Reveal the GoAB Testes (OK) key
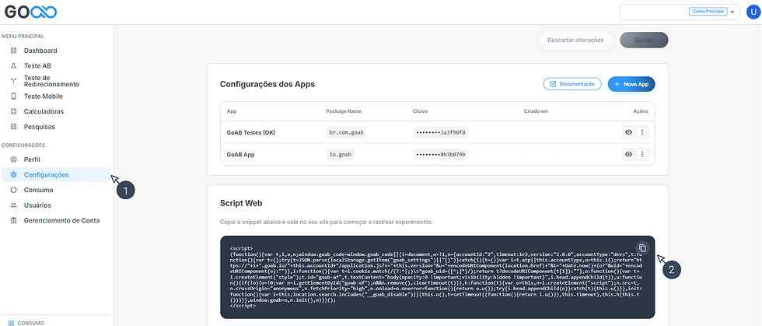Screen dimensions: 762x326 [x=627, y=132]
